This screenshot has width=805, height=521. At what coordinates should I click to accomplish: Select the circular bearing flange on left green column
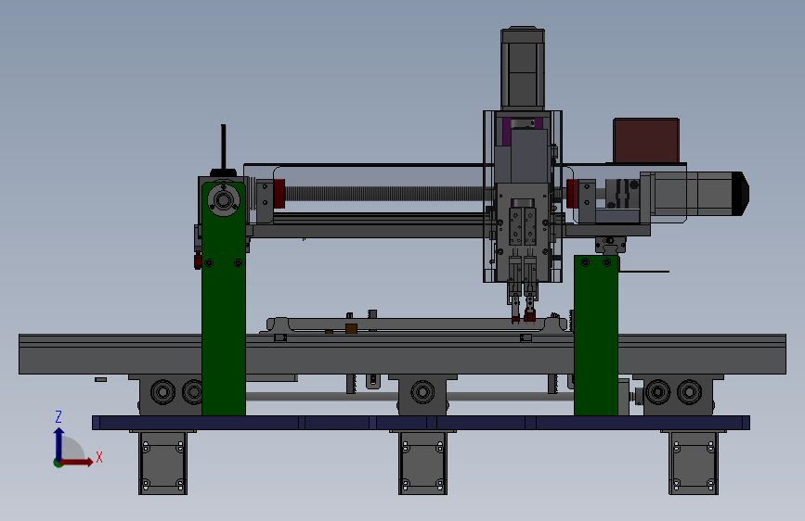[x=224, y=200]
